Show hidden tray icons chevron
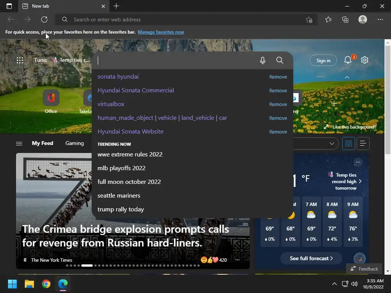This screenshot has height=293, width=391. click(334, 284)
